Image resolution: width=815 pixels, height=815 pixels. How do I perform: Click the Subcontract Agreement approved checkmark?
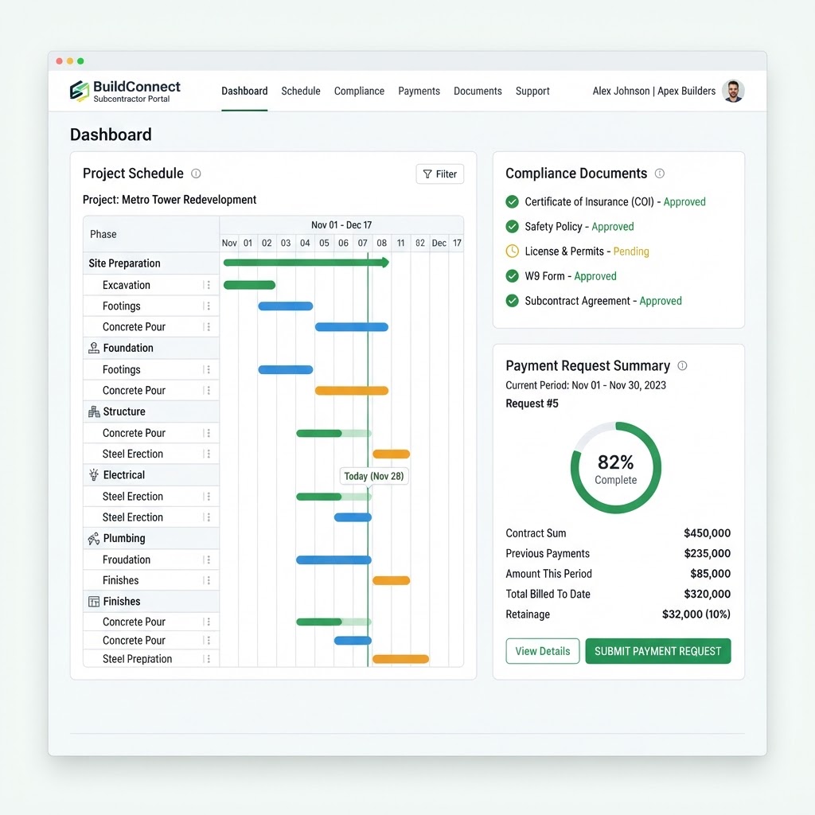[512, 301]
